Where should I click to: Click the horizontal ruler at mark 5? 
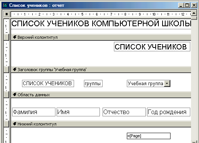(82, 14)
